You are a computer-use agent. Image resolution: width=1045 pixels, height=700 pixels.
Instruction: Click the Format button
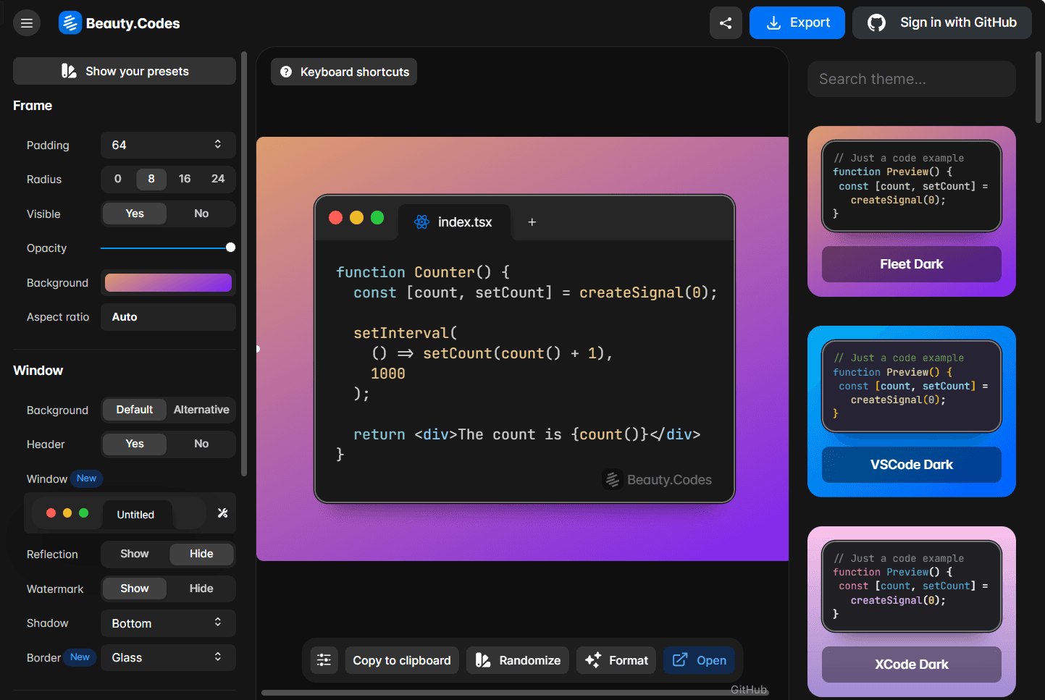pyautogui.click(x=616, y=660)
